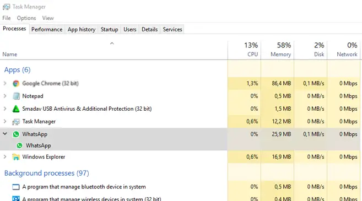The image size is (362, 201).
Task: Select the child WhatsApp process icon
Action: [x=20, y=145]
